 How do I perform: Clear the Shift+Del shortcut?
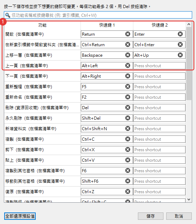[x=128, y=118]
